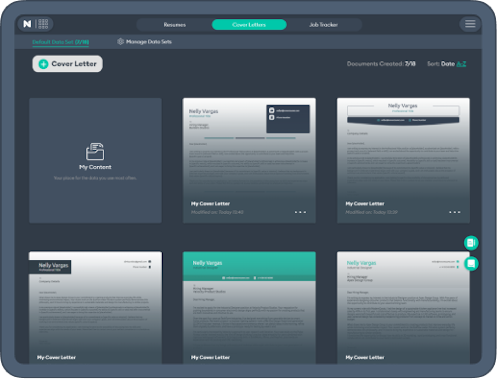Click the gear icon beside Manage Data Sets

[x=120, y=42]
